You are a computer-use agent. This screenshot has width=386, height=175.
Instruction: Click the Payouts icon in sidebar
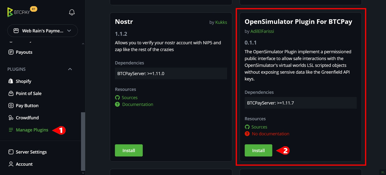[x=11, y=52]
